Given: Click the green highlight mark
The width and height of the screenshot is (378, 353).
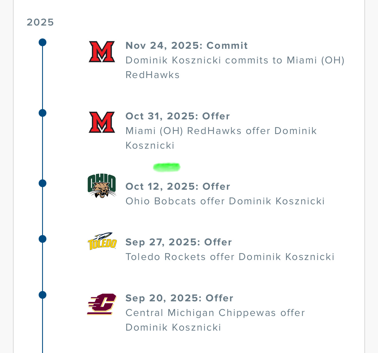Looking at the screenshot, I should coord(166,167).
